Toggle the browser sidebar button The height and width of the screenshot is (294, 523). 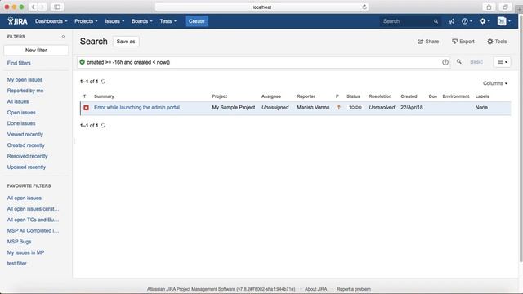coord(57,7)
